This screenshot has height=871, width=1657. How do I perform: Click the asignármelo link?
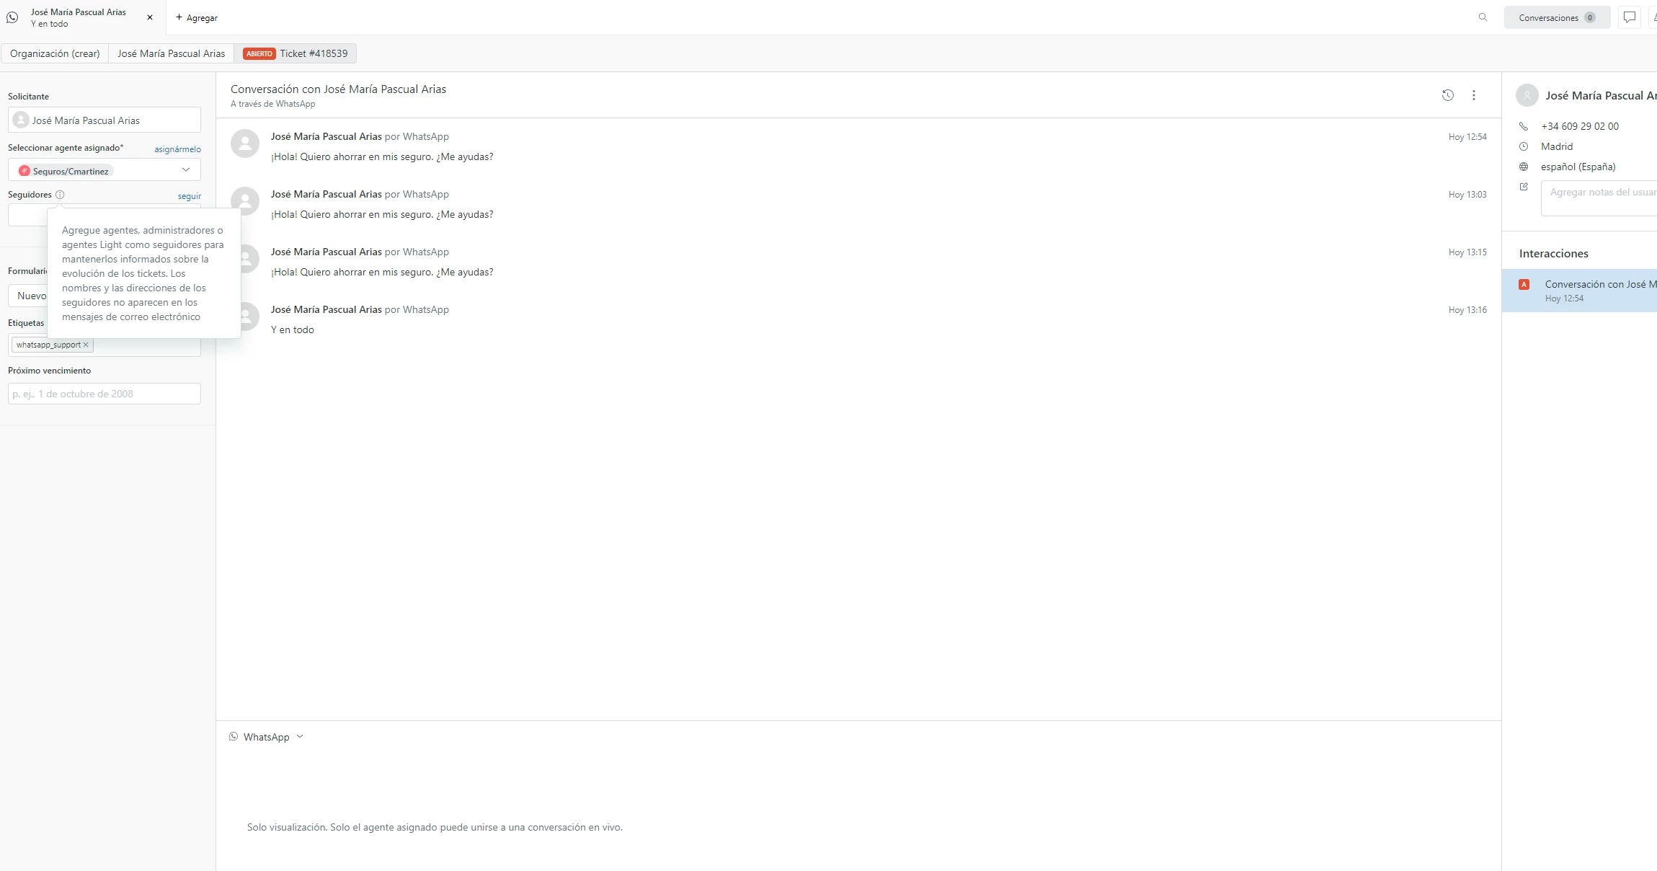177,149
